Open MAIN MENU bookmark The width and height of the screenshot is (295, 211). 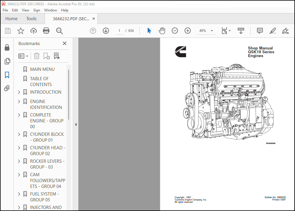point(42,69)
